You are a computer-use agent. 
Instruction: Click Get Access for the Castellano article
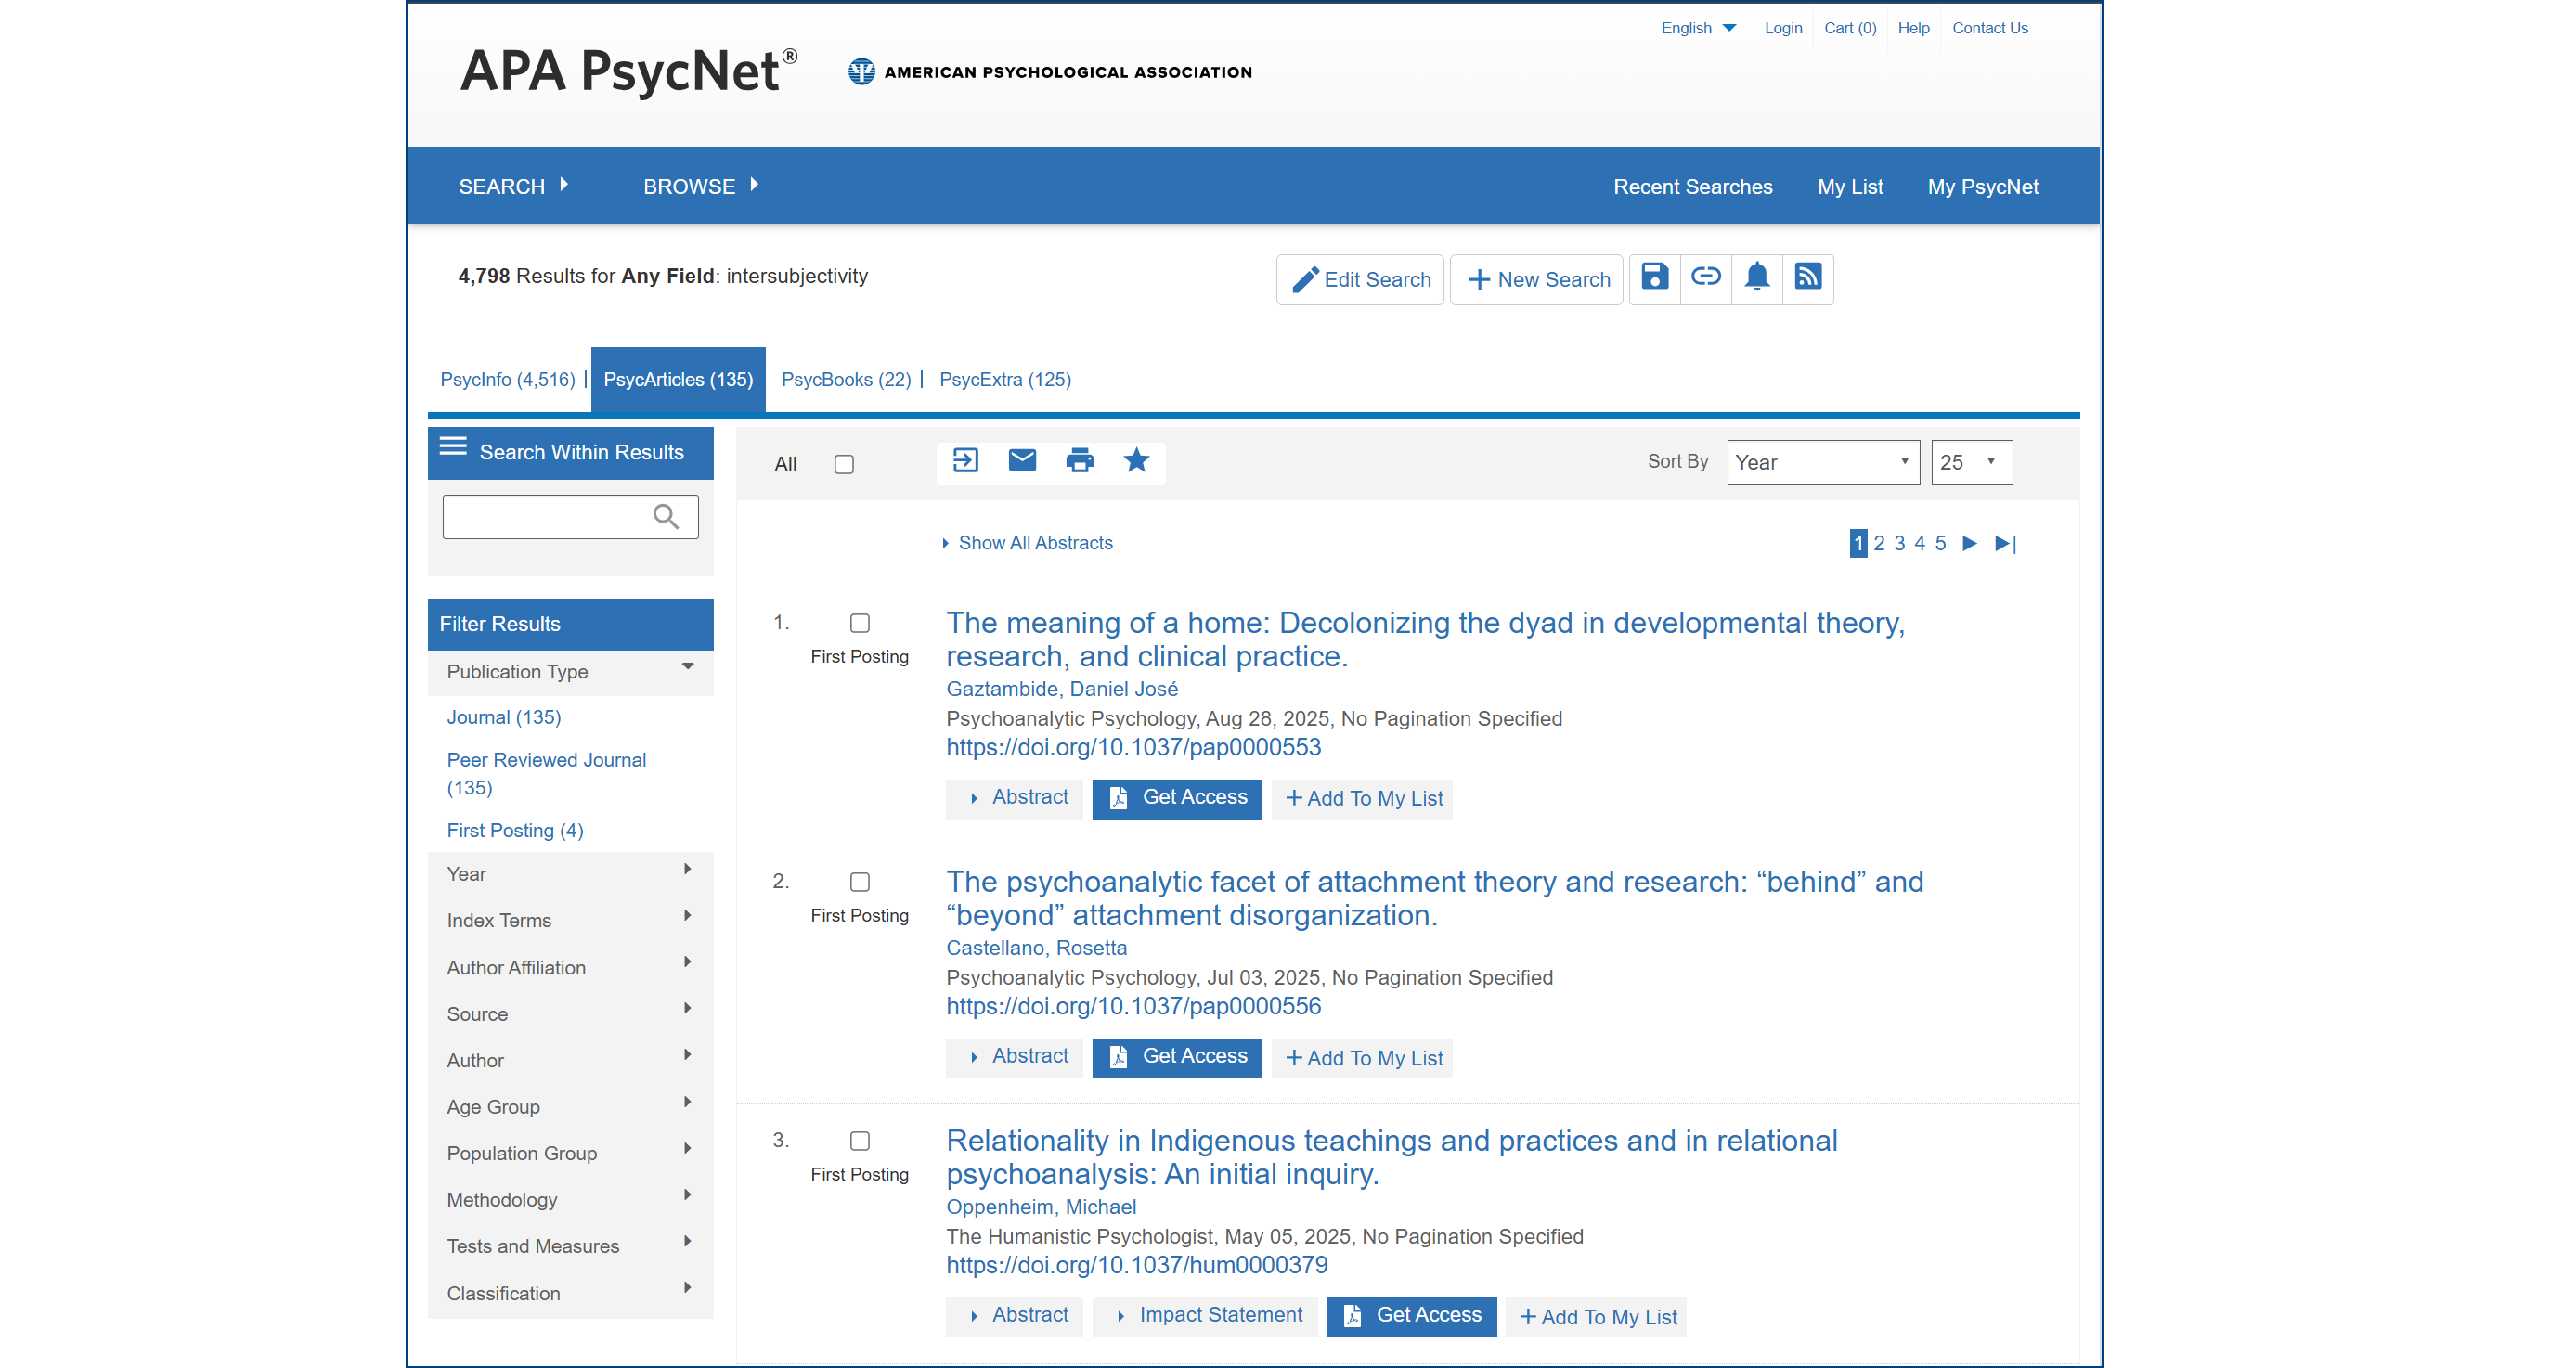(x=1177, y=1057)
